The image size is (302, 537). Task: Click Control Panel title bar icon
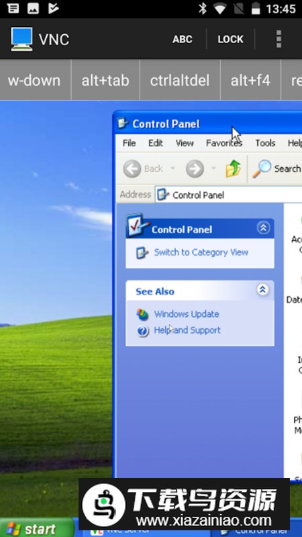click(x=123, y=124)
